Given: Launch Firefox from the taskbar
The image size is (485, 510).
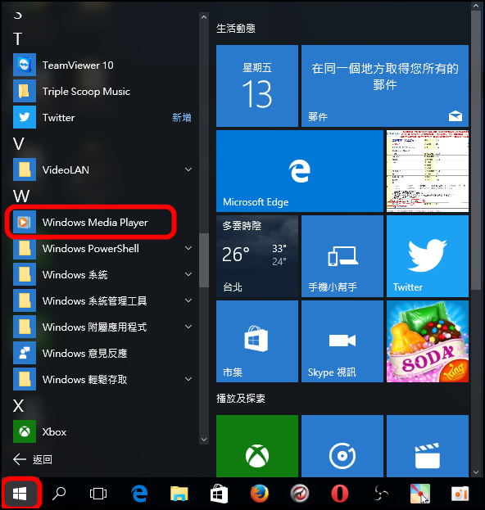Looking at the screenshot, I should (x=260, y=494).
